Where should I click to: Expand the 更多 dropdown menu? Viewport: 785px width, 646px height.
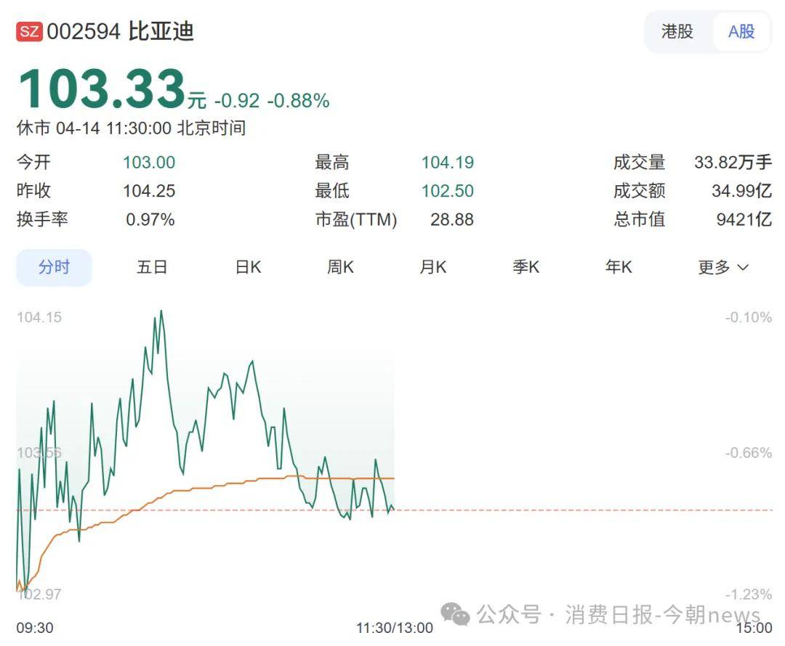pyautogui.click(x=723, y=267)
